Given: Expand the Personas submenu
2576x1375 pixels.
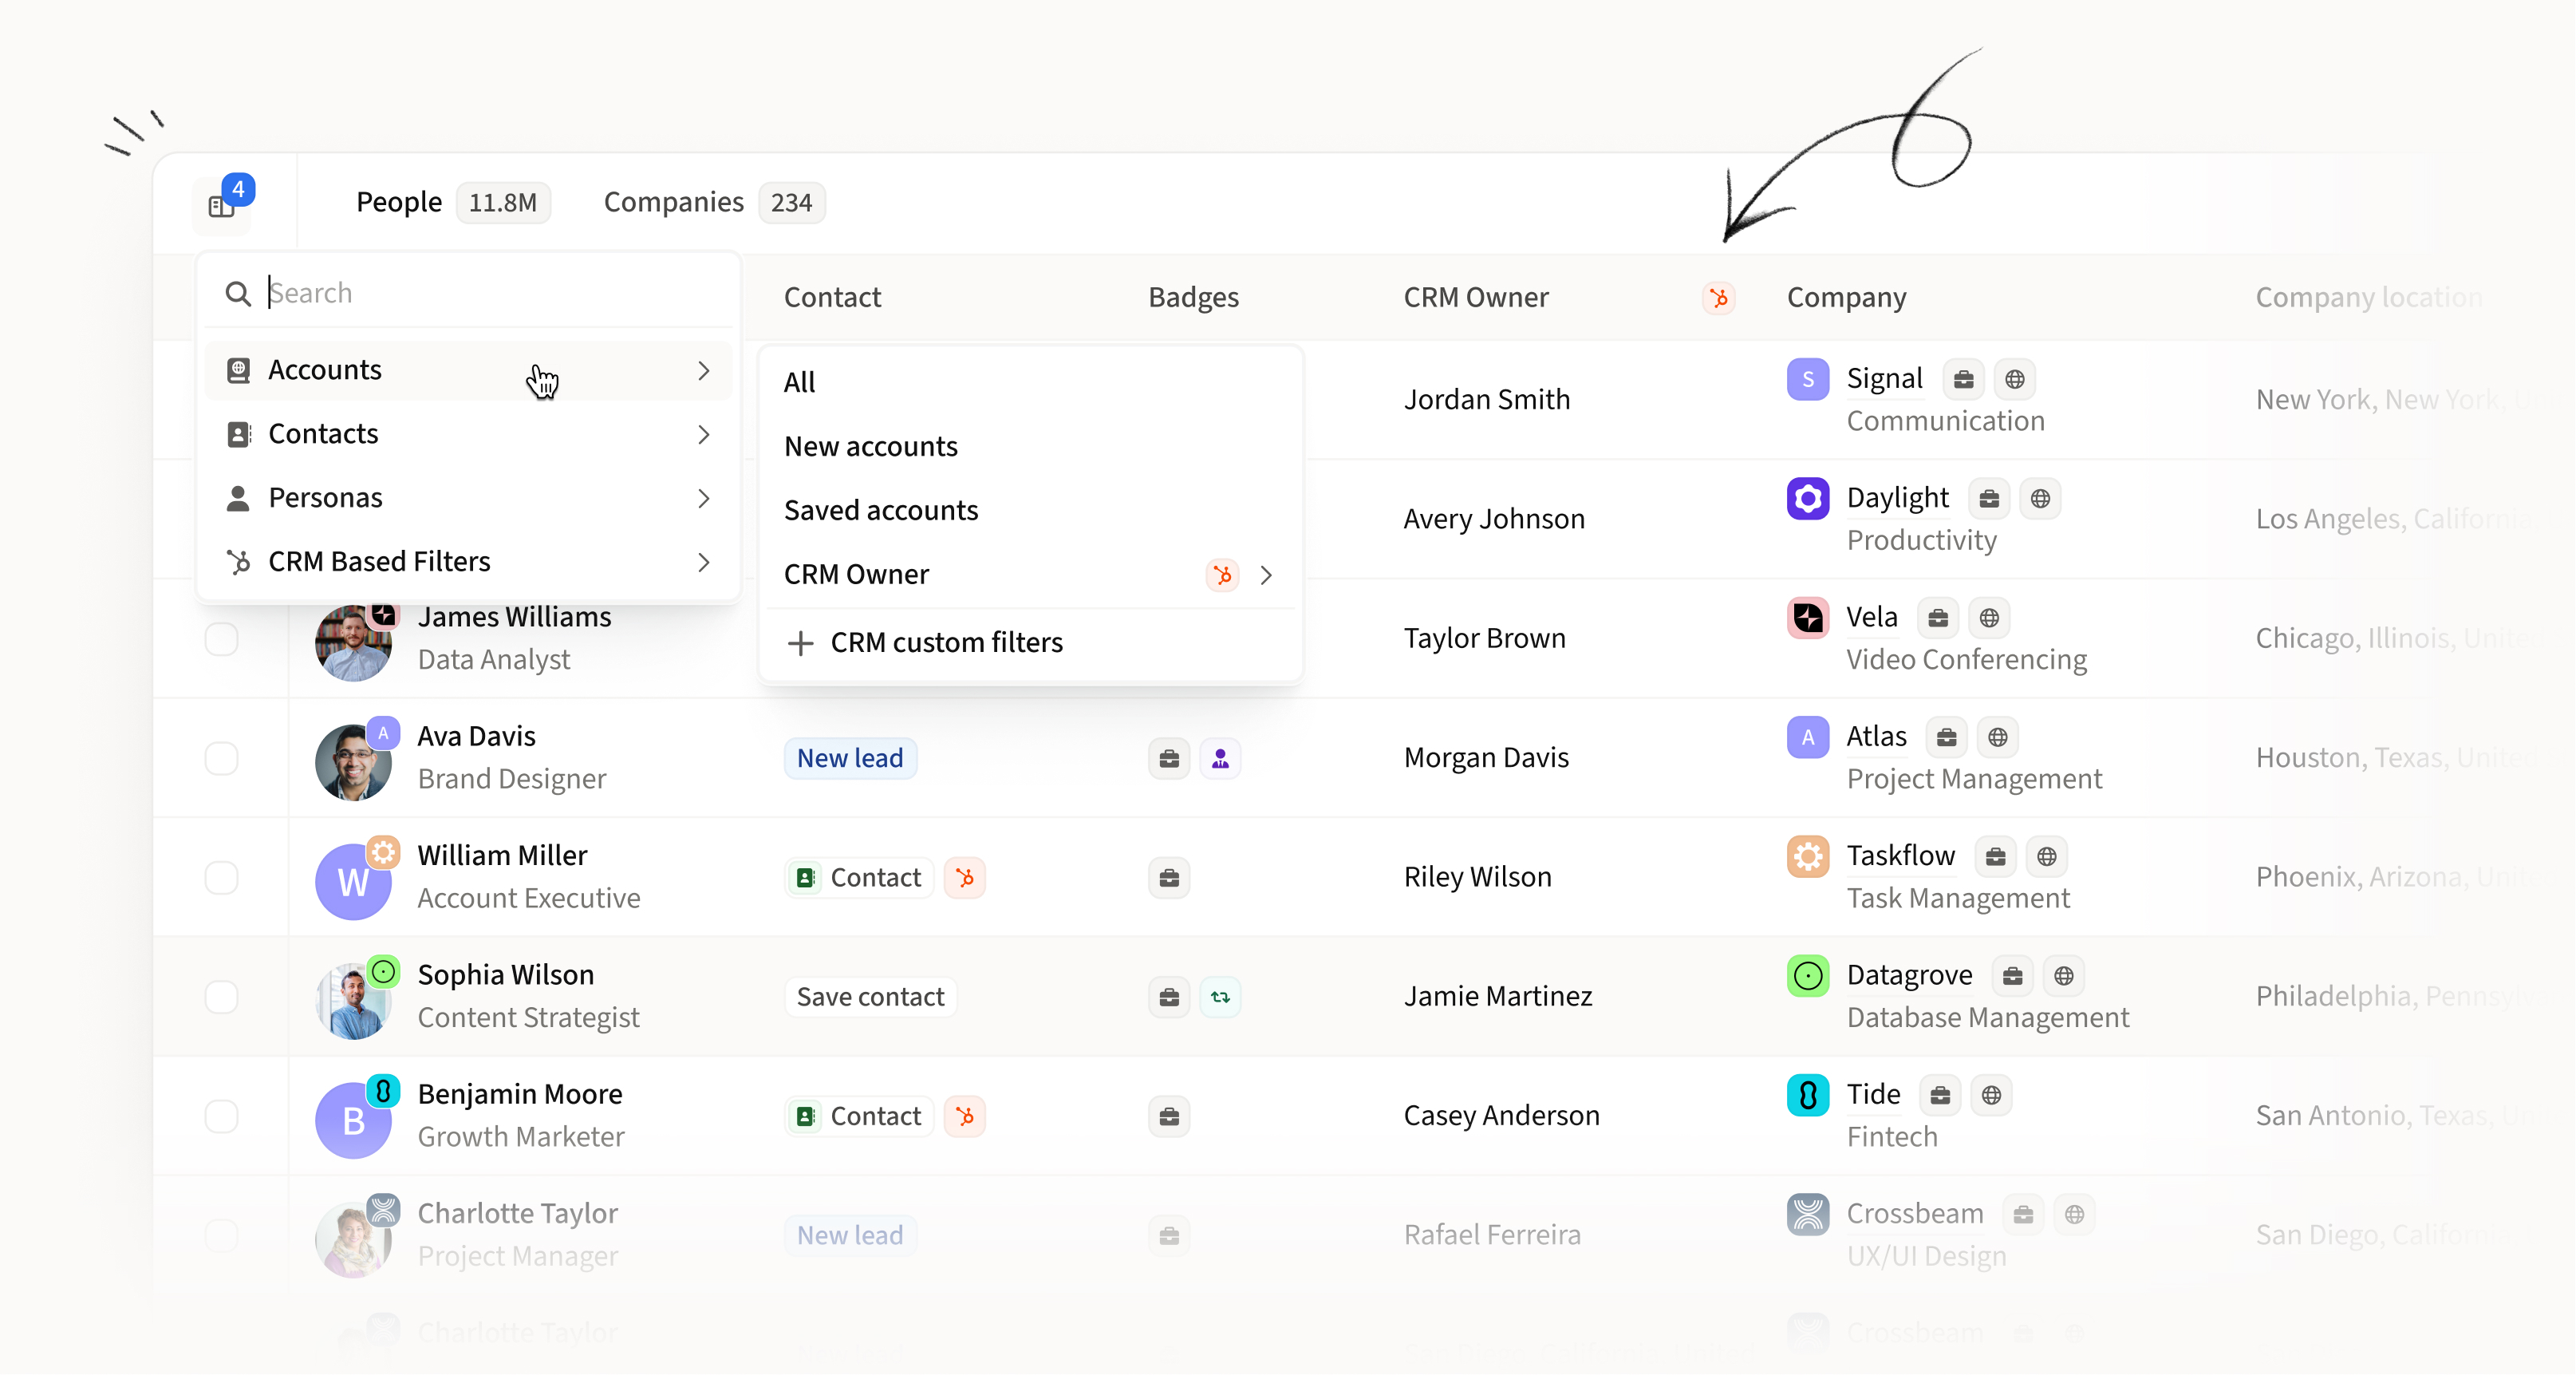Looking at the screenshot, I should tap(468, 498).
